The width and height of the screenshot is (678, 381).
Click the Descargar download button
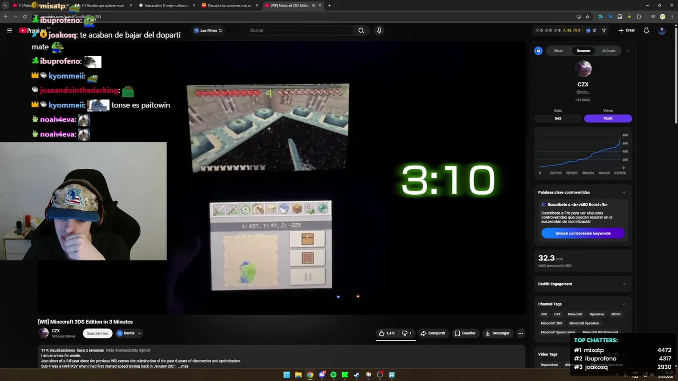pos(497,333)
